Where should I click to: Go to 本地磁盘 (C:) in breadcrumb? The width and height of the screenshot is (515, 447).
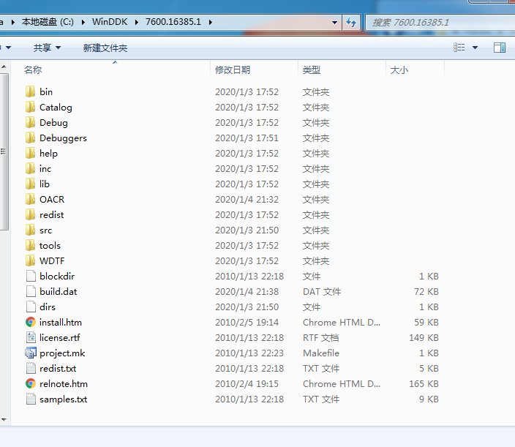coord(48,22)
